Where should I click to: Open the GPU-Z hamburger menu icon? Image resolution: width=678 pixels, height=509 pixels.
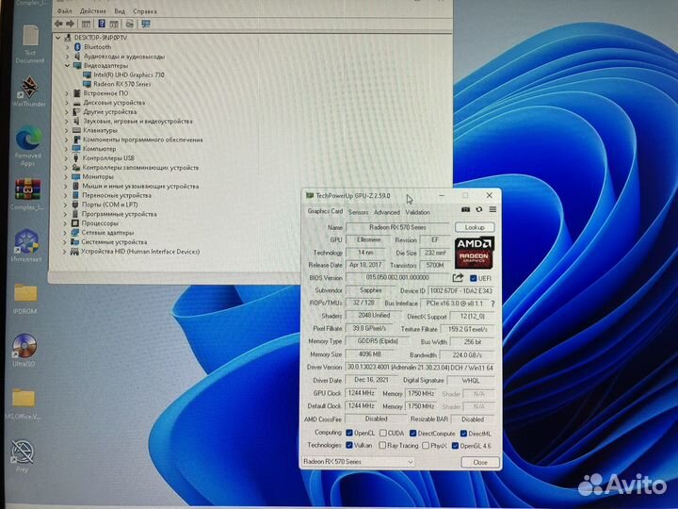492,209
